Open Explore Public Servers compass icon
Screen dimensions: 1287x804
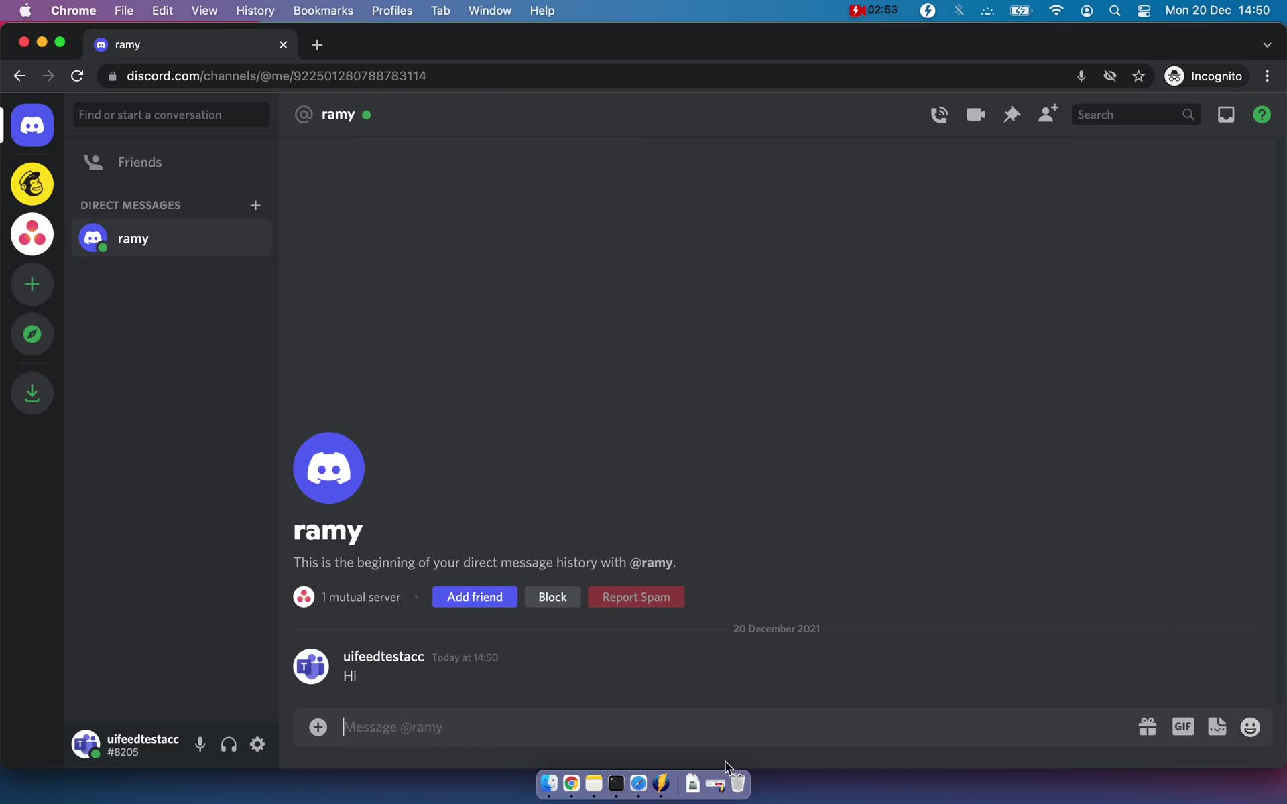[x=32, y=334]
